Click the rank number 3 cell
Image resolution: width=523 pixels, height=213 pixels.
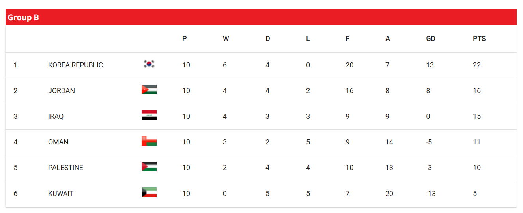pos(15,116)
